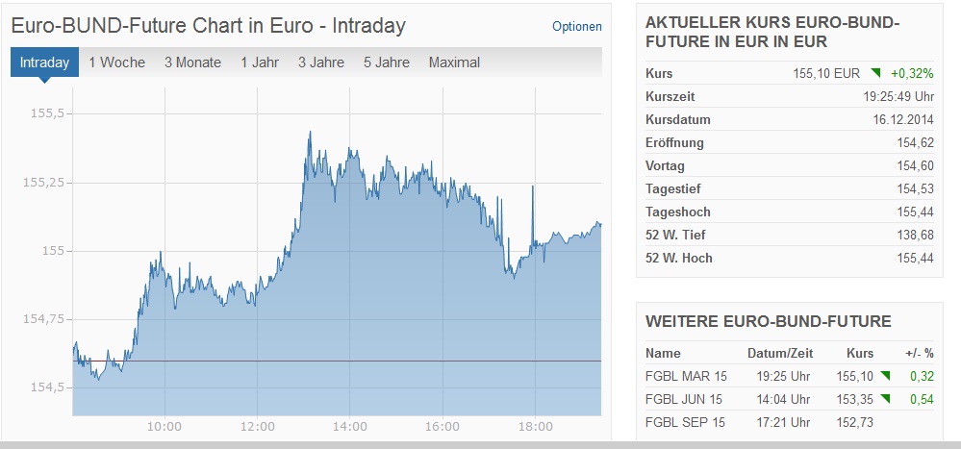Open the Optionen chart settings link
The width and height of the screenshot is (961, 449).
coord(577,27)
